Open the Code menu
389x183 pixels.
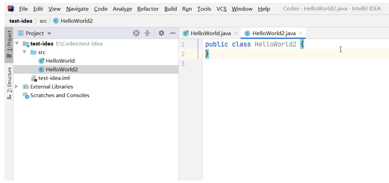click(x=101, y=9)
